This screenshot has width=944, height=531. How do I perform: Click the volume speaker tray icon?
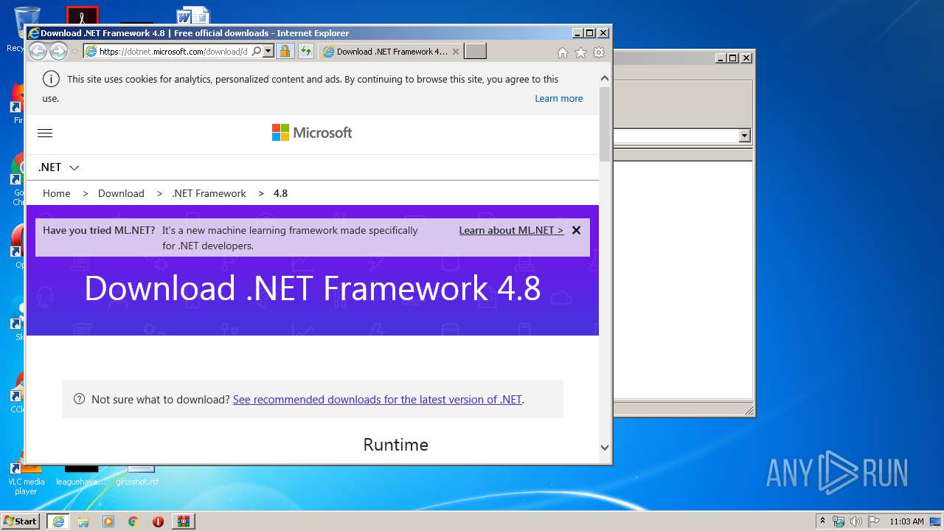tap(856, 521)
